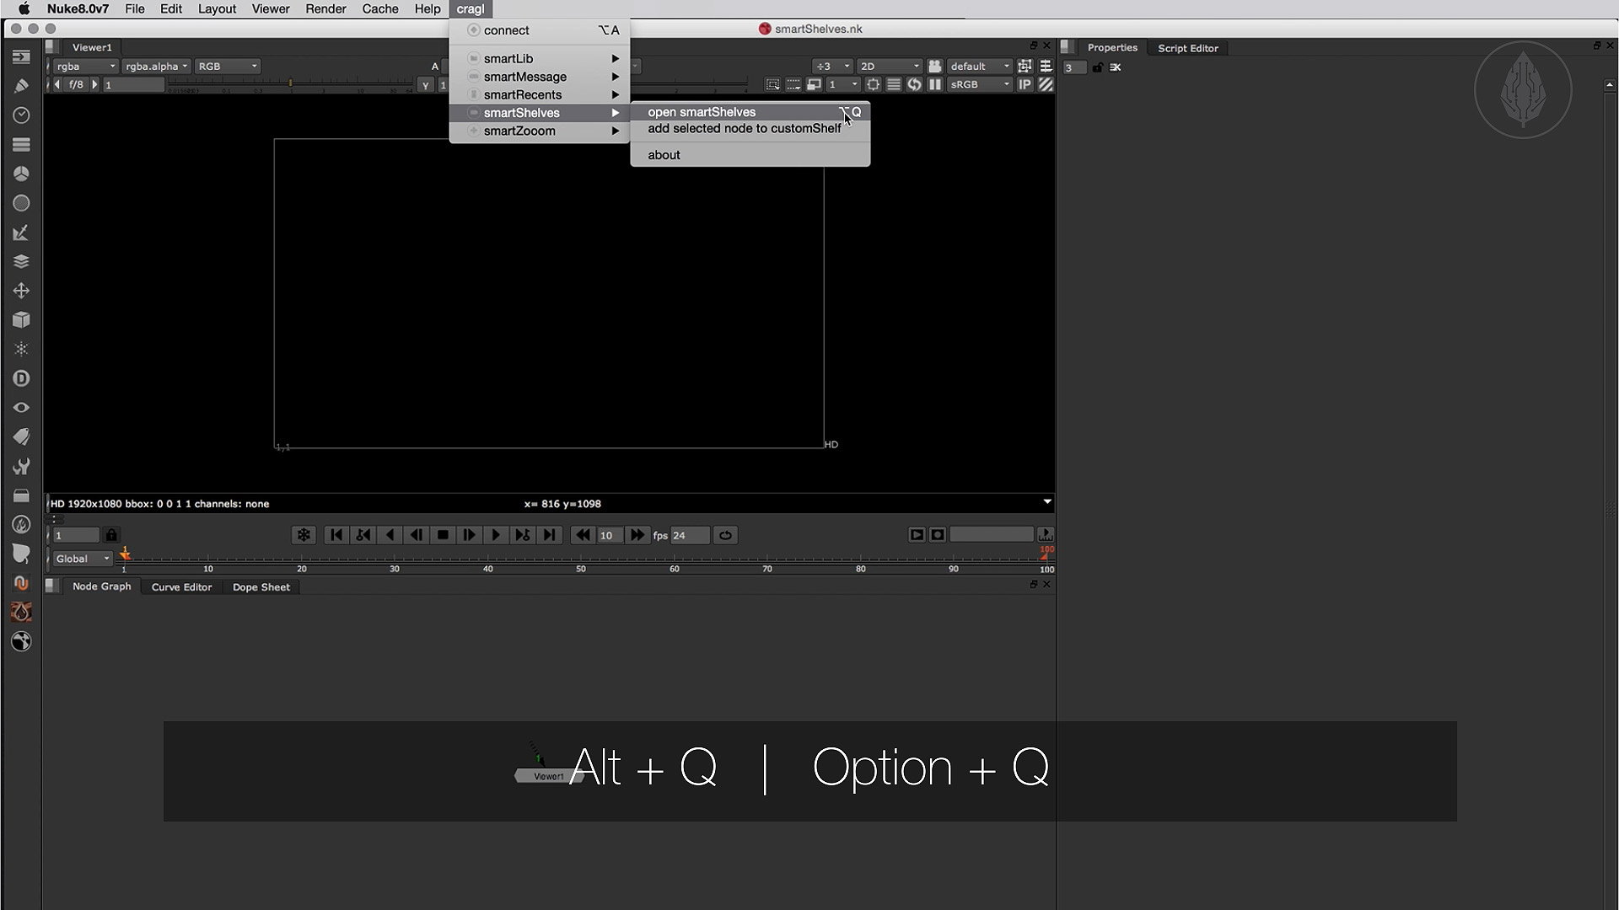1619x910 pixels.
Task: Expand the 2D view mode dropdown
Action: pyautogui.click(x=890, y=66)
